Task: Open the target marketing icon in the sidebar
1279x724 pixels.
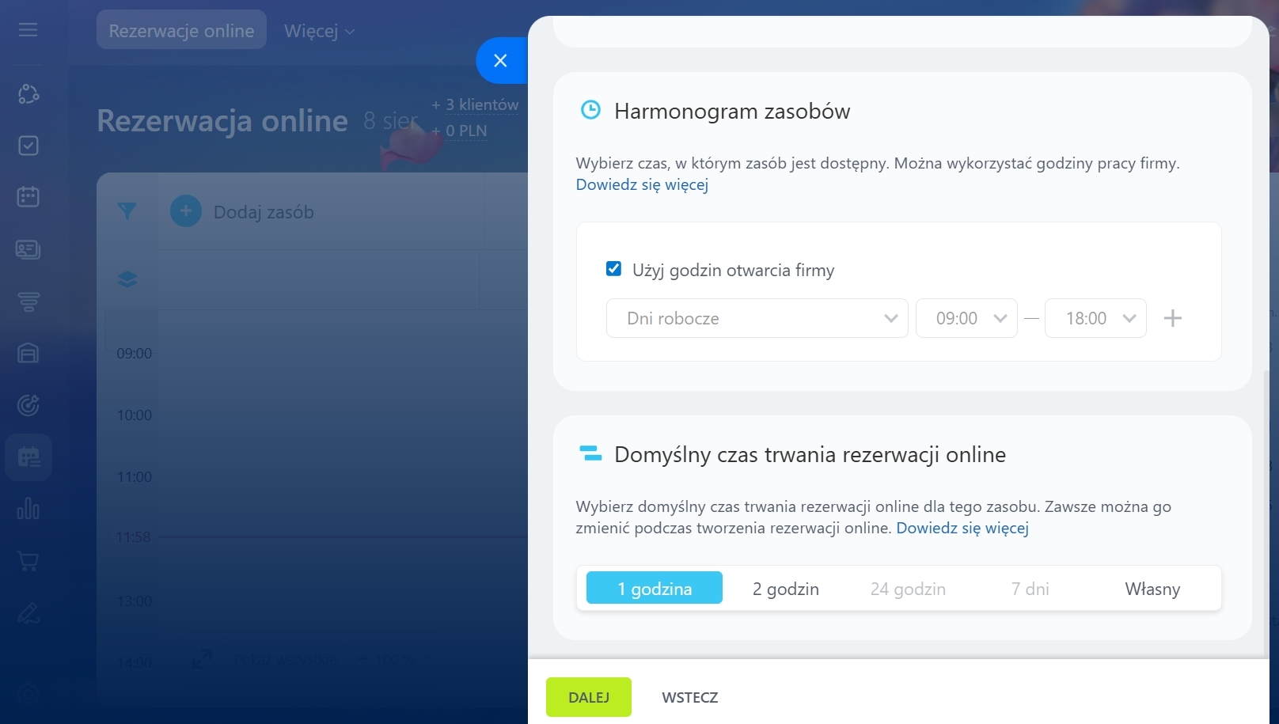Action: pos(28,405)
